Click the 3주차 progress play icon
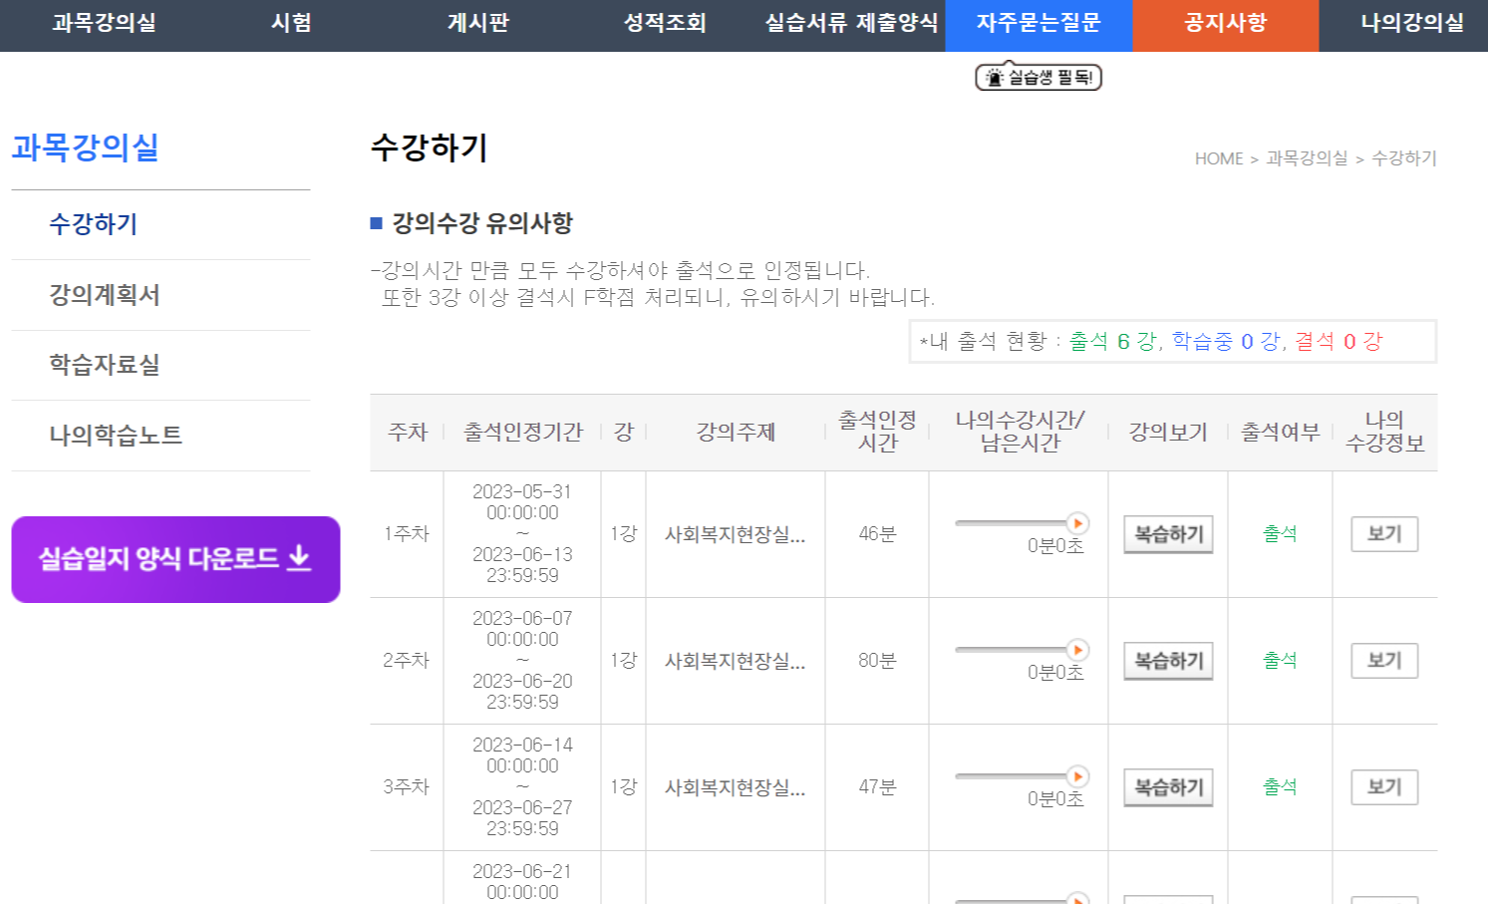Viewport: 1488px width, 904px height. [x=1077, y=776]
